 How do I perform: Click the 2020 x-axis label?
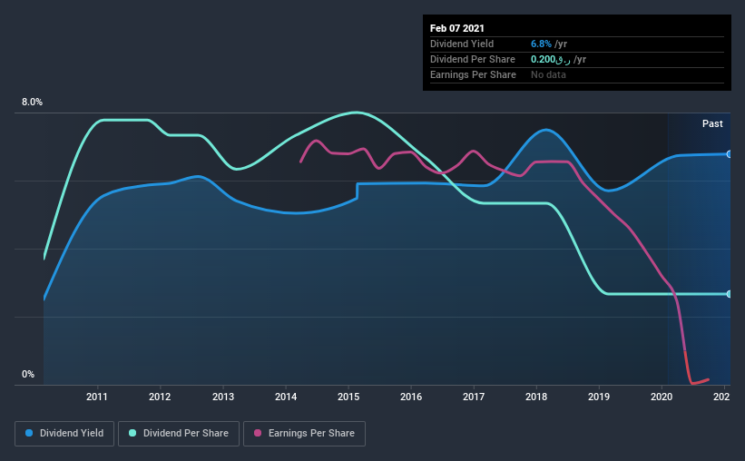point(662,397)
